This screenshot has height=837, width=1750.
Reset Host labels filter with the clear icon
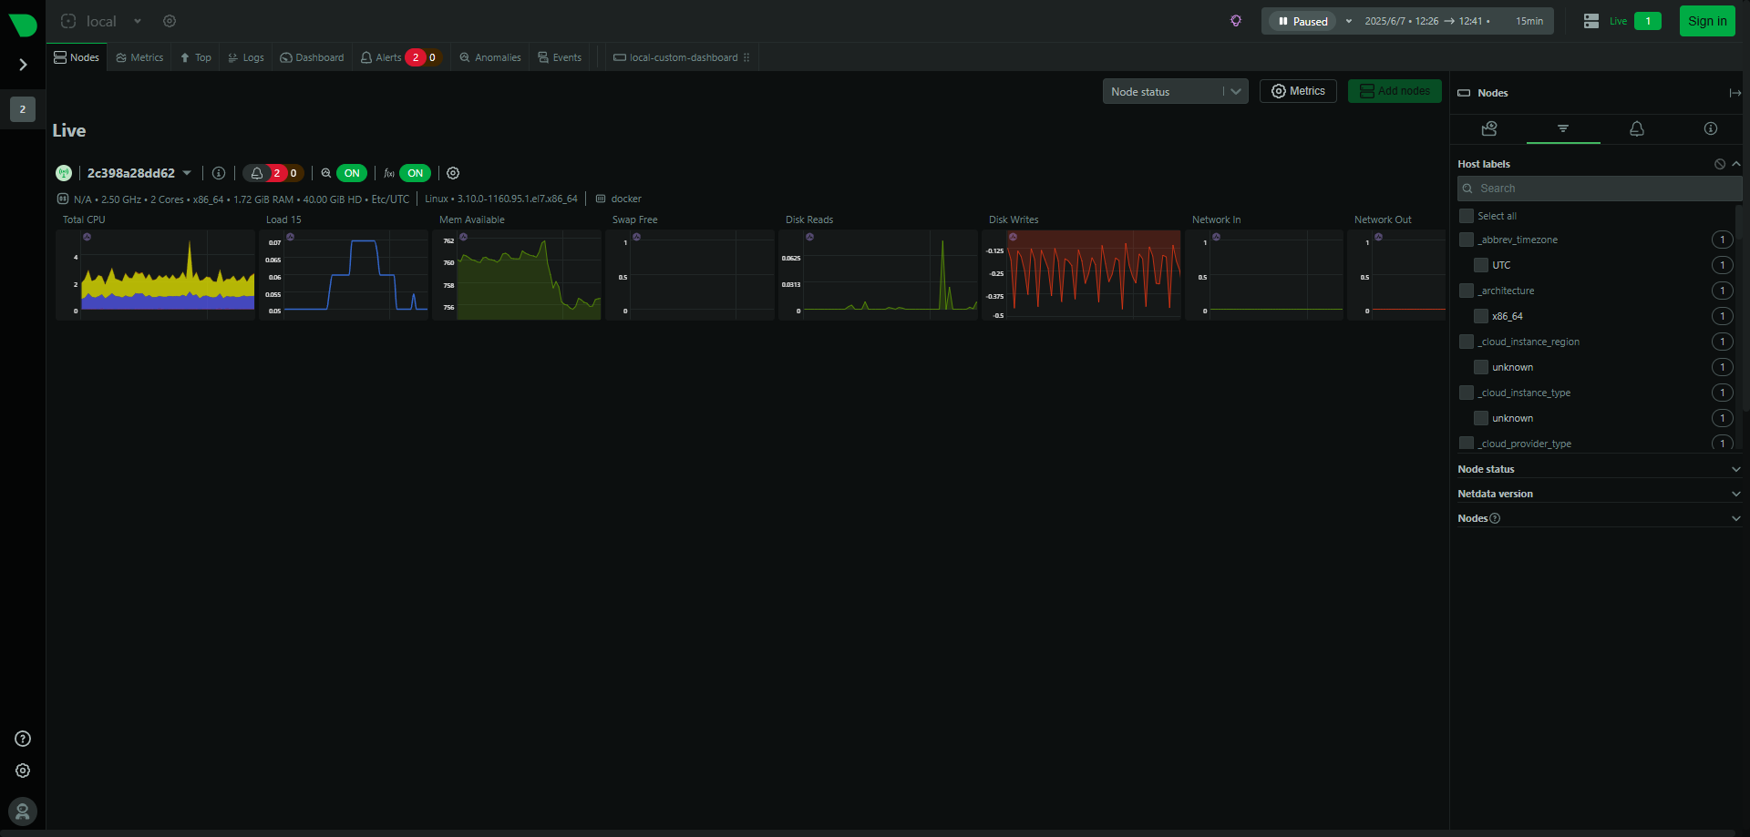point(1719,164)
